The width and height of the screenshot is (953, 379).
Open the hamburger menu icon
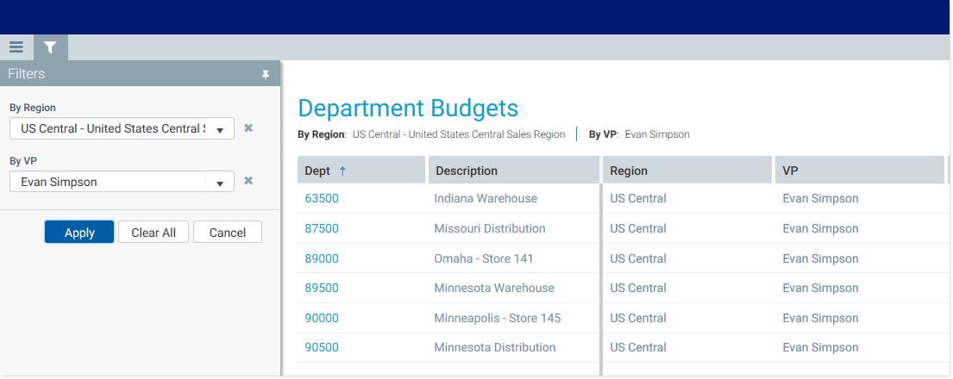pos(16,47)
